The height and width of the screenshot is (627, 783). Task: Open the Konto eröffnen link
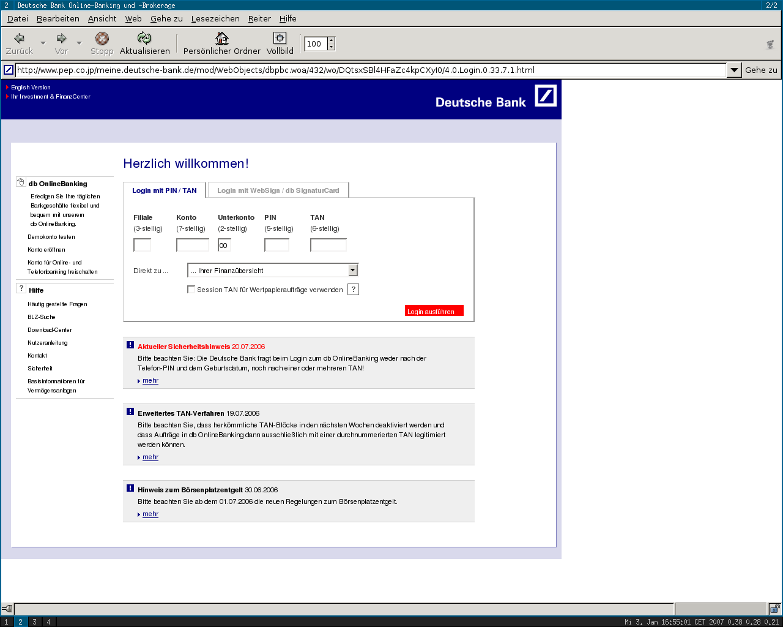tap(46, 250)
